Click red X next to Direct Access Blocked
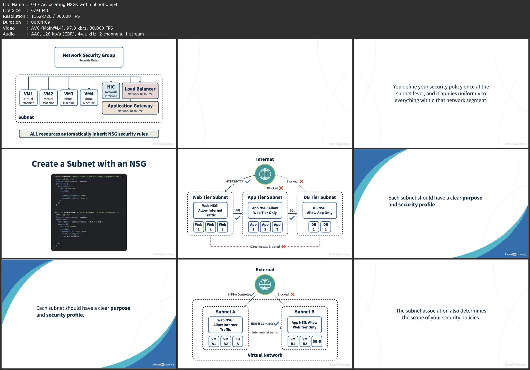This screenshot has height=370, width=530. coord(284,247)
